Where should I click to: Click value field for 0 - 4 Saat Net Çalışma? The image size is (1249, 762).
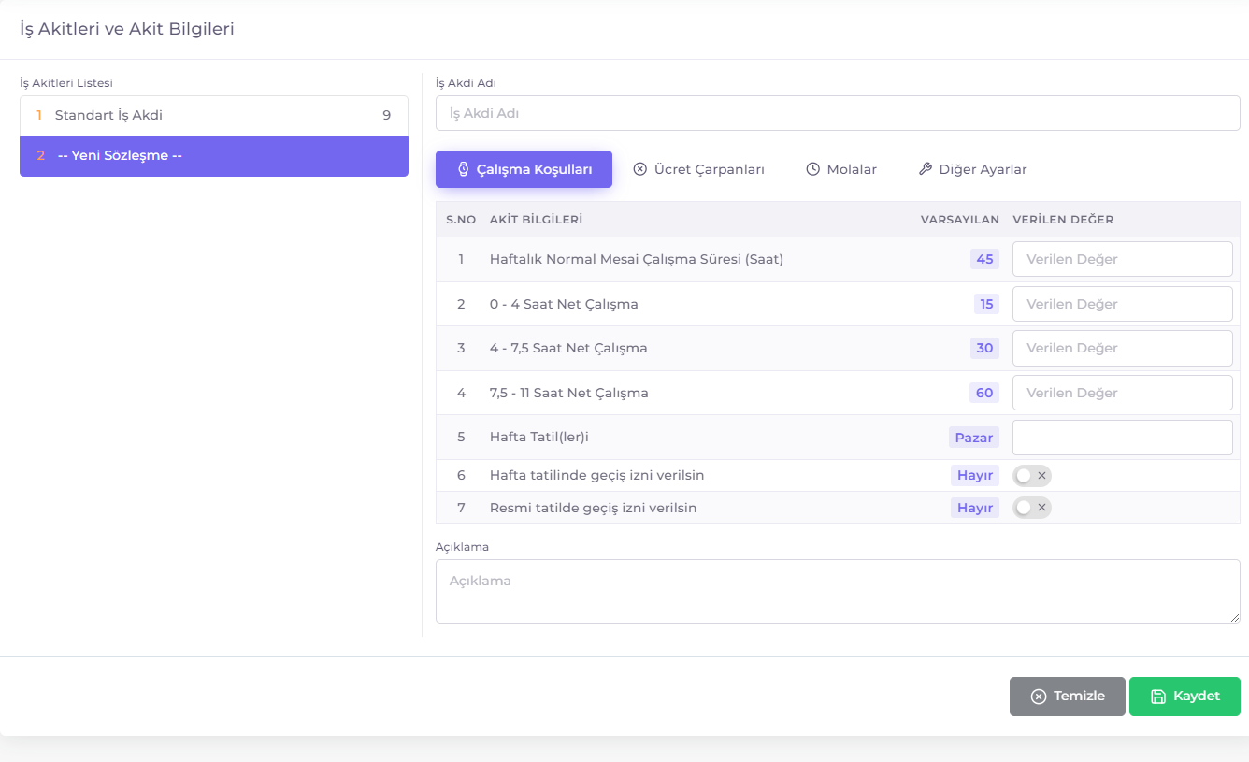coord(1123,304)
